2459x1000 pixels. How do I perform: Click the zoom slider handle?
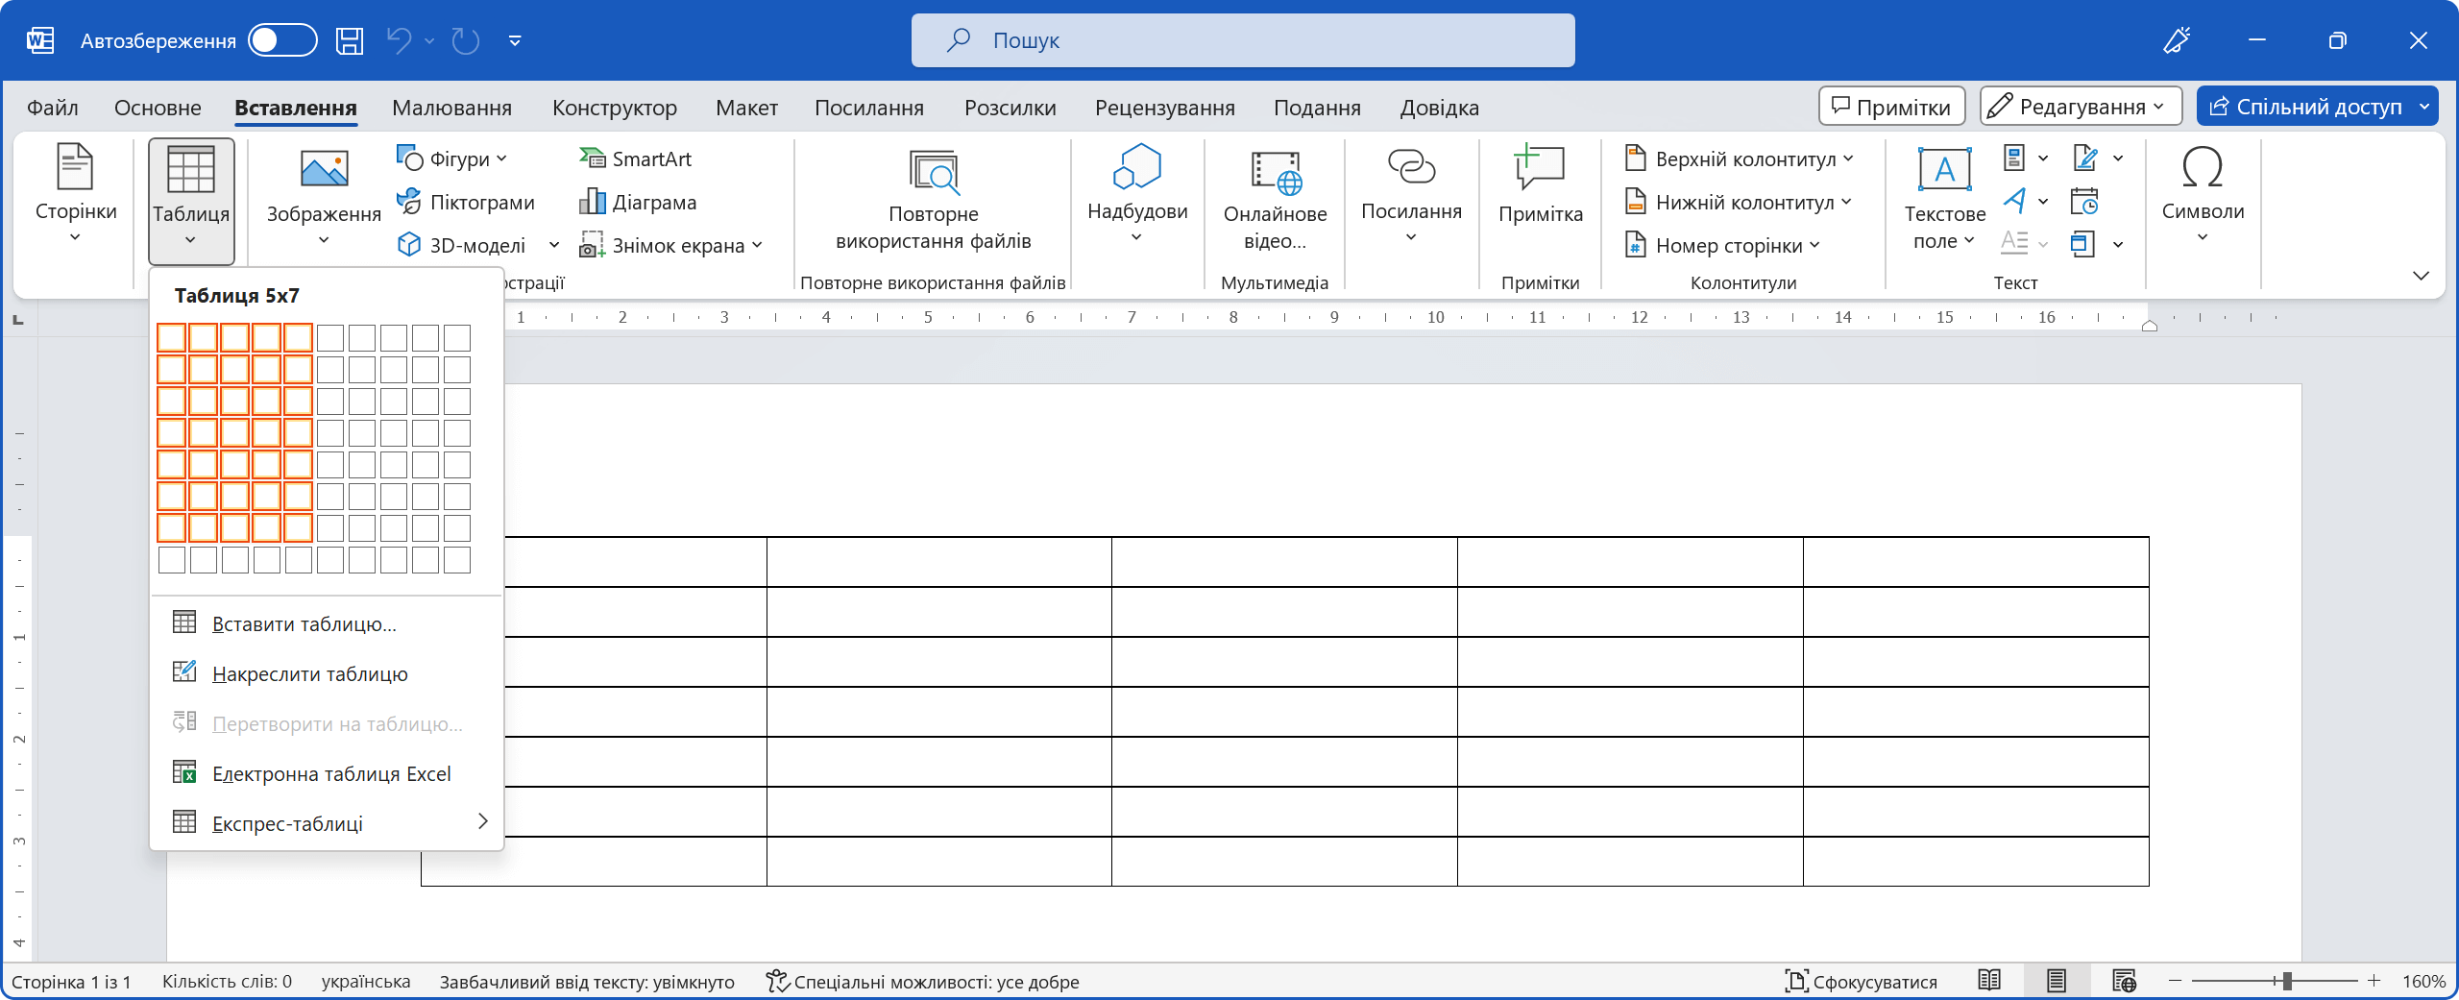[2287, 981]
